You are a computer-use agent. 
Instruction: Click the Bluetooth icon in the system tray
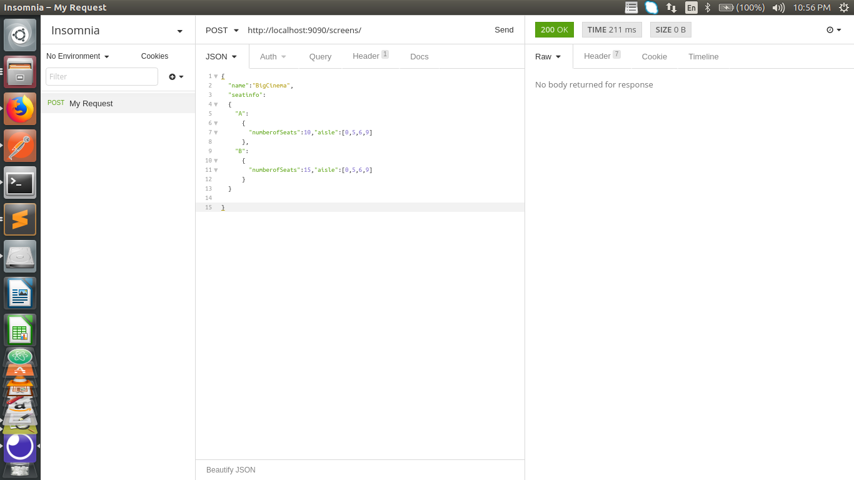(707, 7)
